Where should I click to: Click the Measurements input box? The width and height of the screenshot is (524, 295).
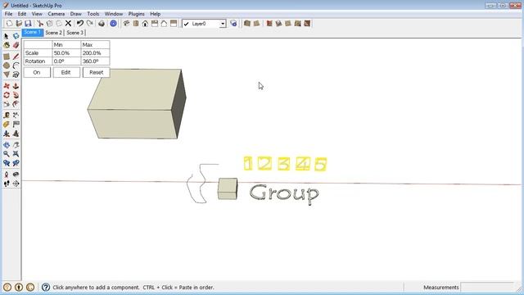click(x=486, y=288)
